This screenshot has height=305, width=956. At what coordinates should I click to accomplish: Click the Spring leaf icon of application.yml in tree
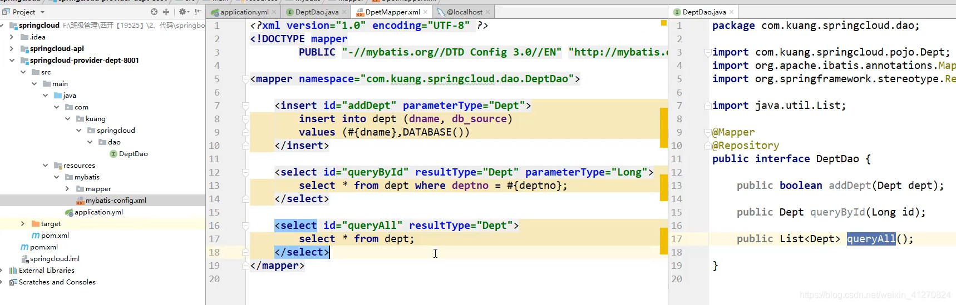pyautogui.click(x=69, y=212)
